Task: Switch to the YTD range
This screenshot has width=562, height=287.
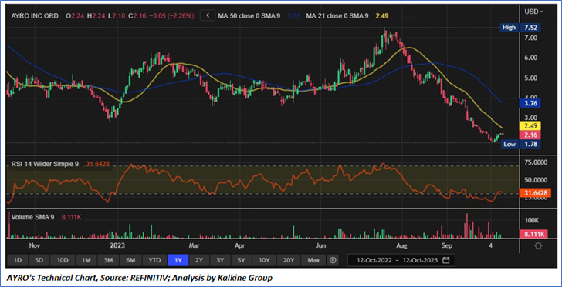Action: 154,260
